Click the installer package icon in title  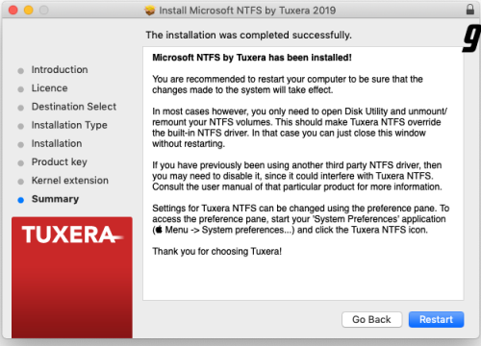[150, 11]
